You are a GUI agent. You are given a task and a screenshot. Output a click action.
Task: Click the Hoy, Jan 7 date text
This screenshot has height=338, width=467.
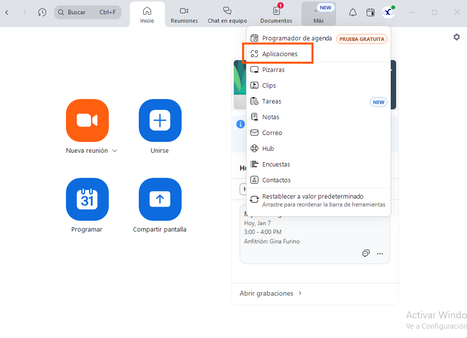(x=257, y=223)
